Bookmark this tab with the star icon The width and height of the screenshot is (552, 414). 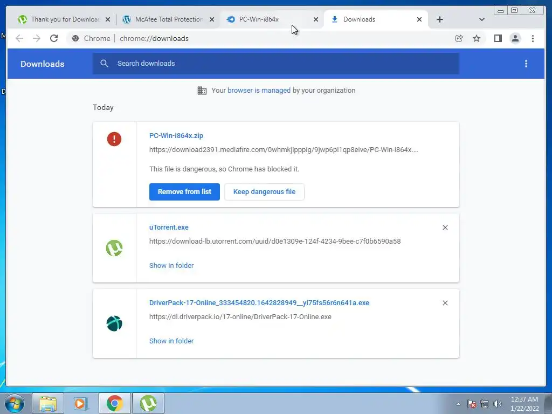477,38
